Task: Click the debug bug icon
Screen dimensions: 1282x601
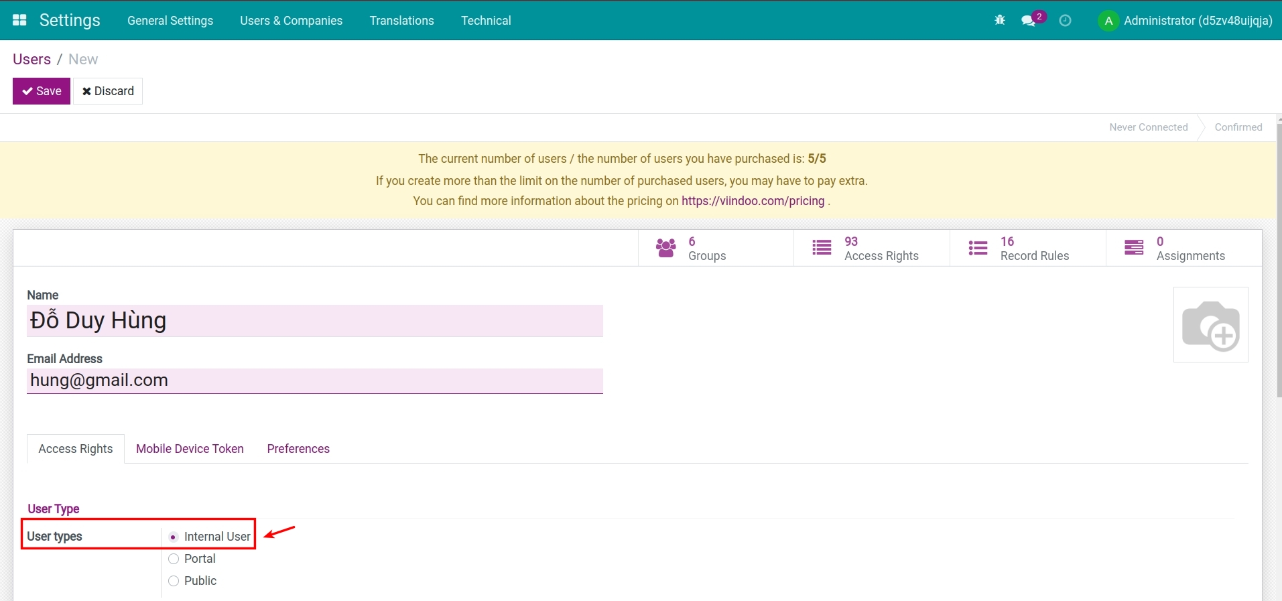Action: (1000, 20)
